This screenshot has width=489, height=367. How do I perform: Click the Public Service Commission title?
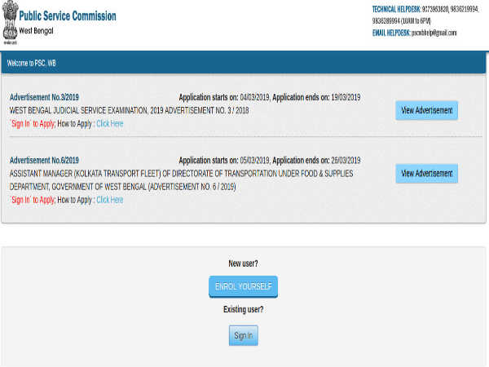[x=67, y=16]
